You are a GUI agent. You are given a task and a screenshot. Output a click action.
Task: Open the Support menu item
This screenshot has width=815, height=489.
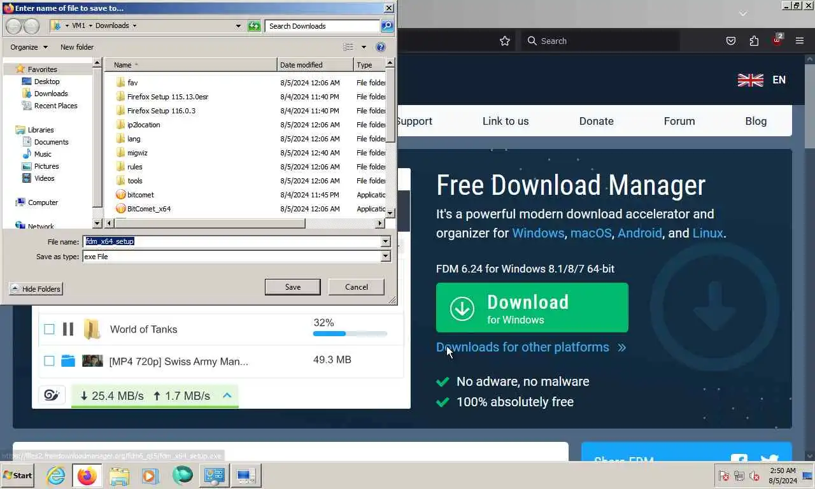coord(414,121)
